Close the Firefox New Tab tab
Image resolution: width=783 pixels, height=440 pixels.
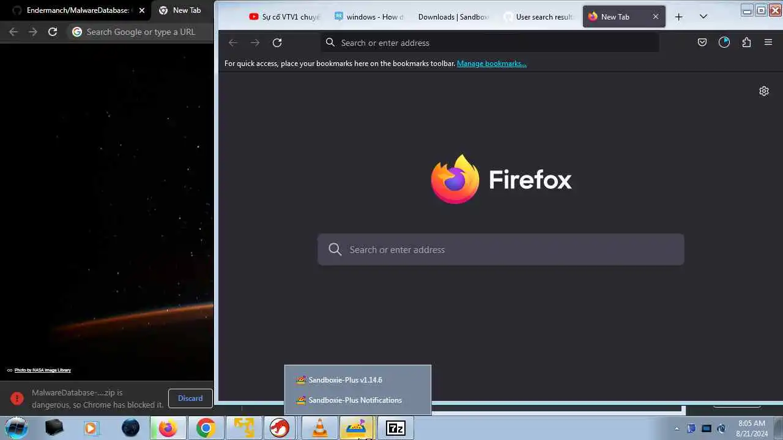pos(655,17)
